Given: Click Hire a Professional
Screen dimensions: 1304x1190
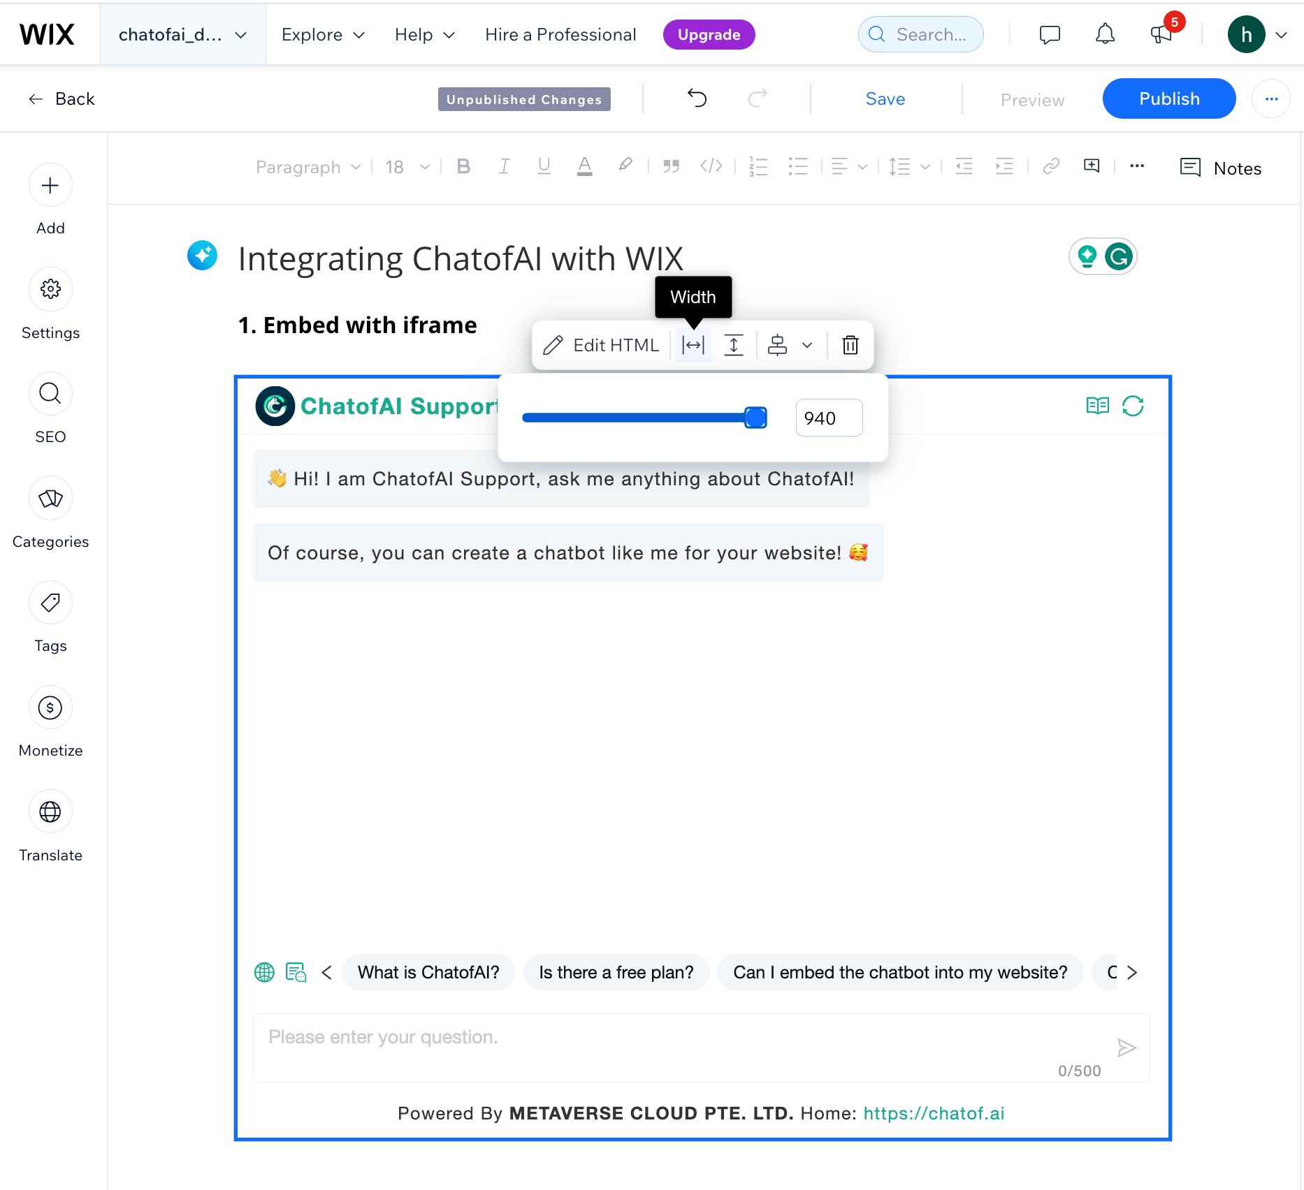Looking at the screenshot, I should (560, 34).
